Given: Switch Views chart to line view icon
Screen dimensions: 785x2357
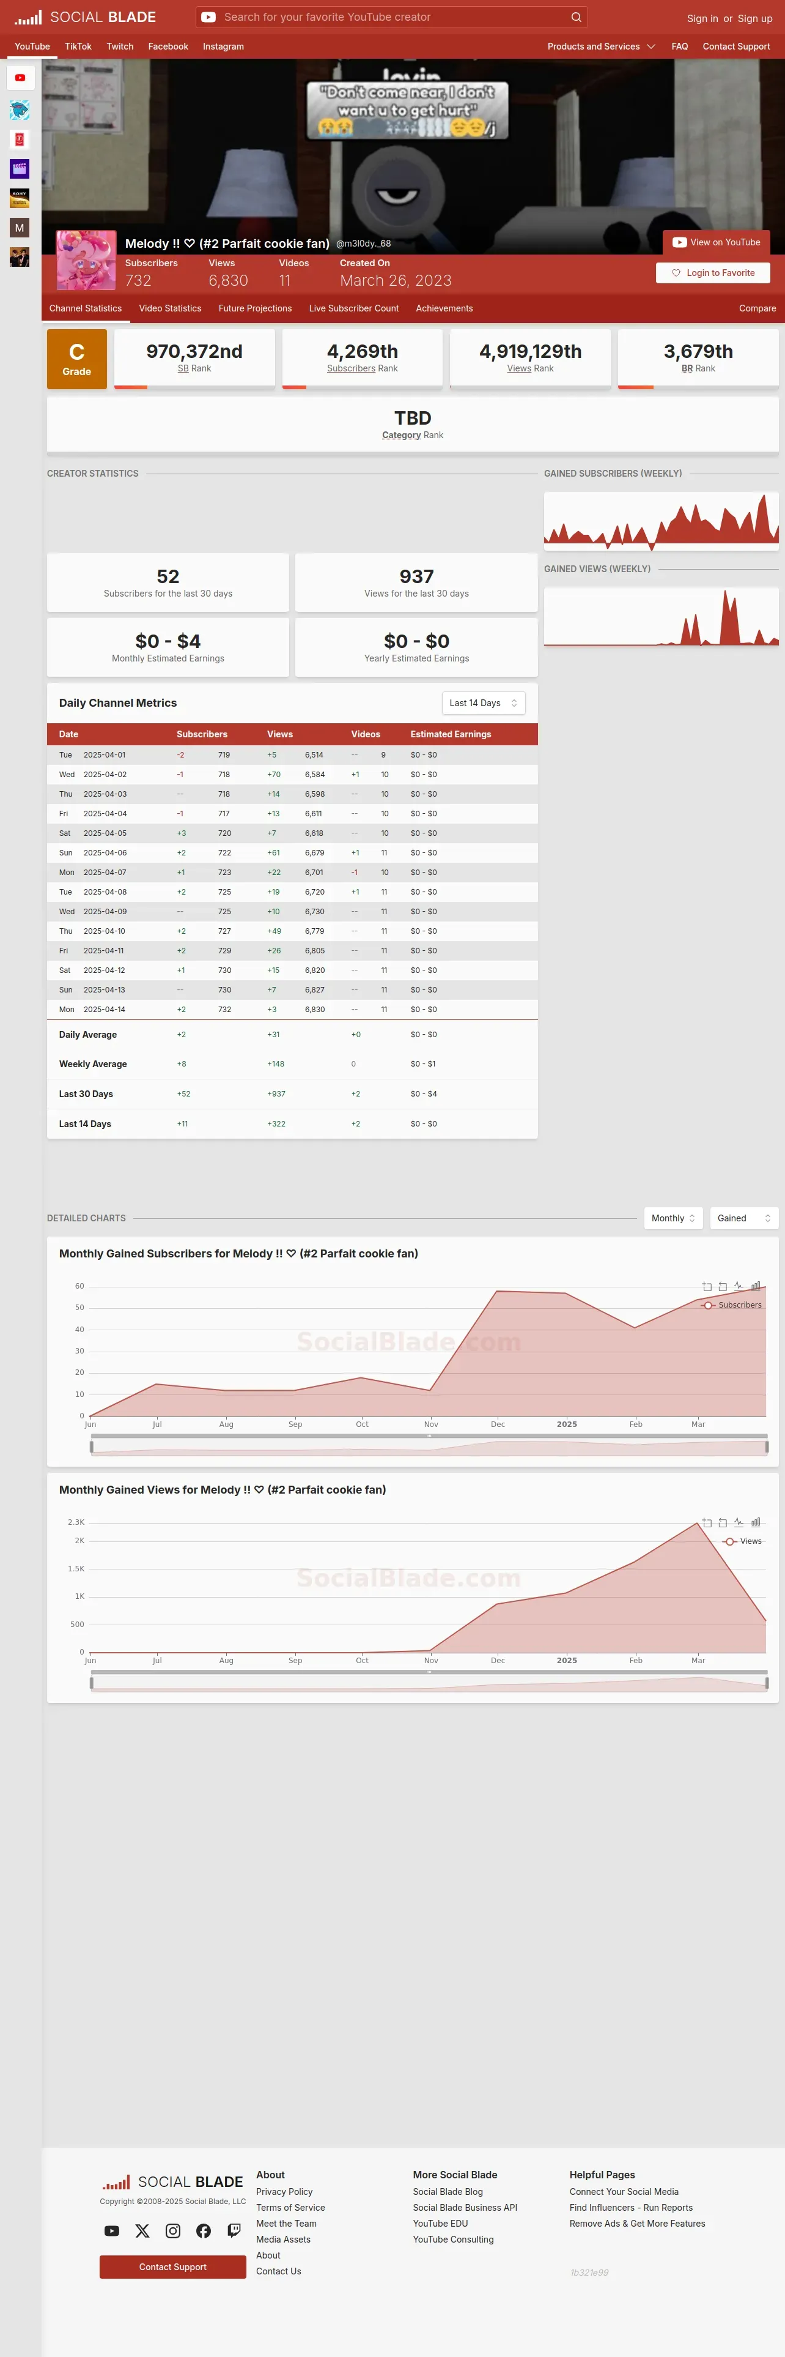Looking at the screenshot, I should click(x=739, y=1522).
